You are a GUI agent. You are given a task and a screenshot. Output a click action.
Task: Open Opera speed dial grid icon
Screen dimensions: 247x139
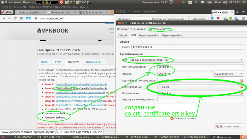click(x=21, y=18)
